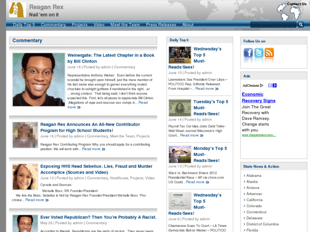The image size is (310, 232).
Task: Open the Video menu item
Action: click(x=99, y=25)
